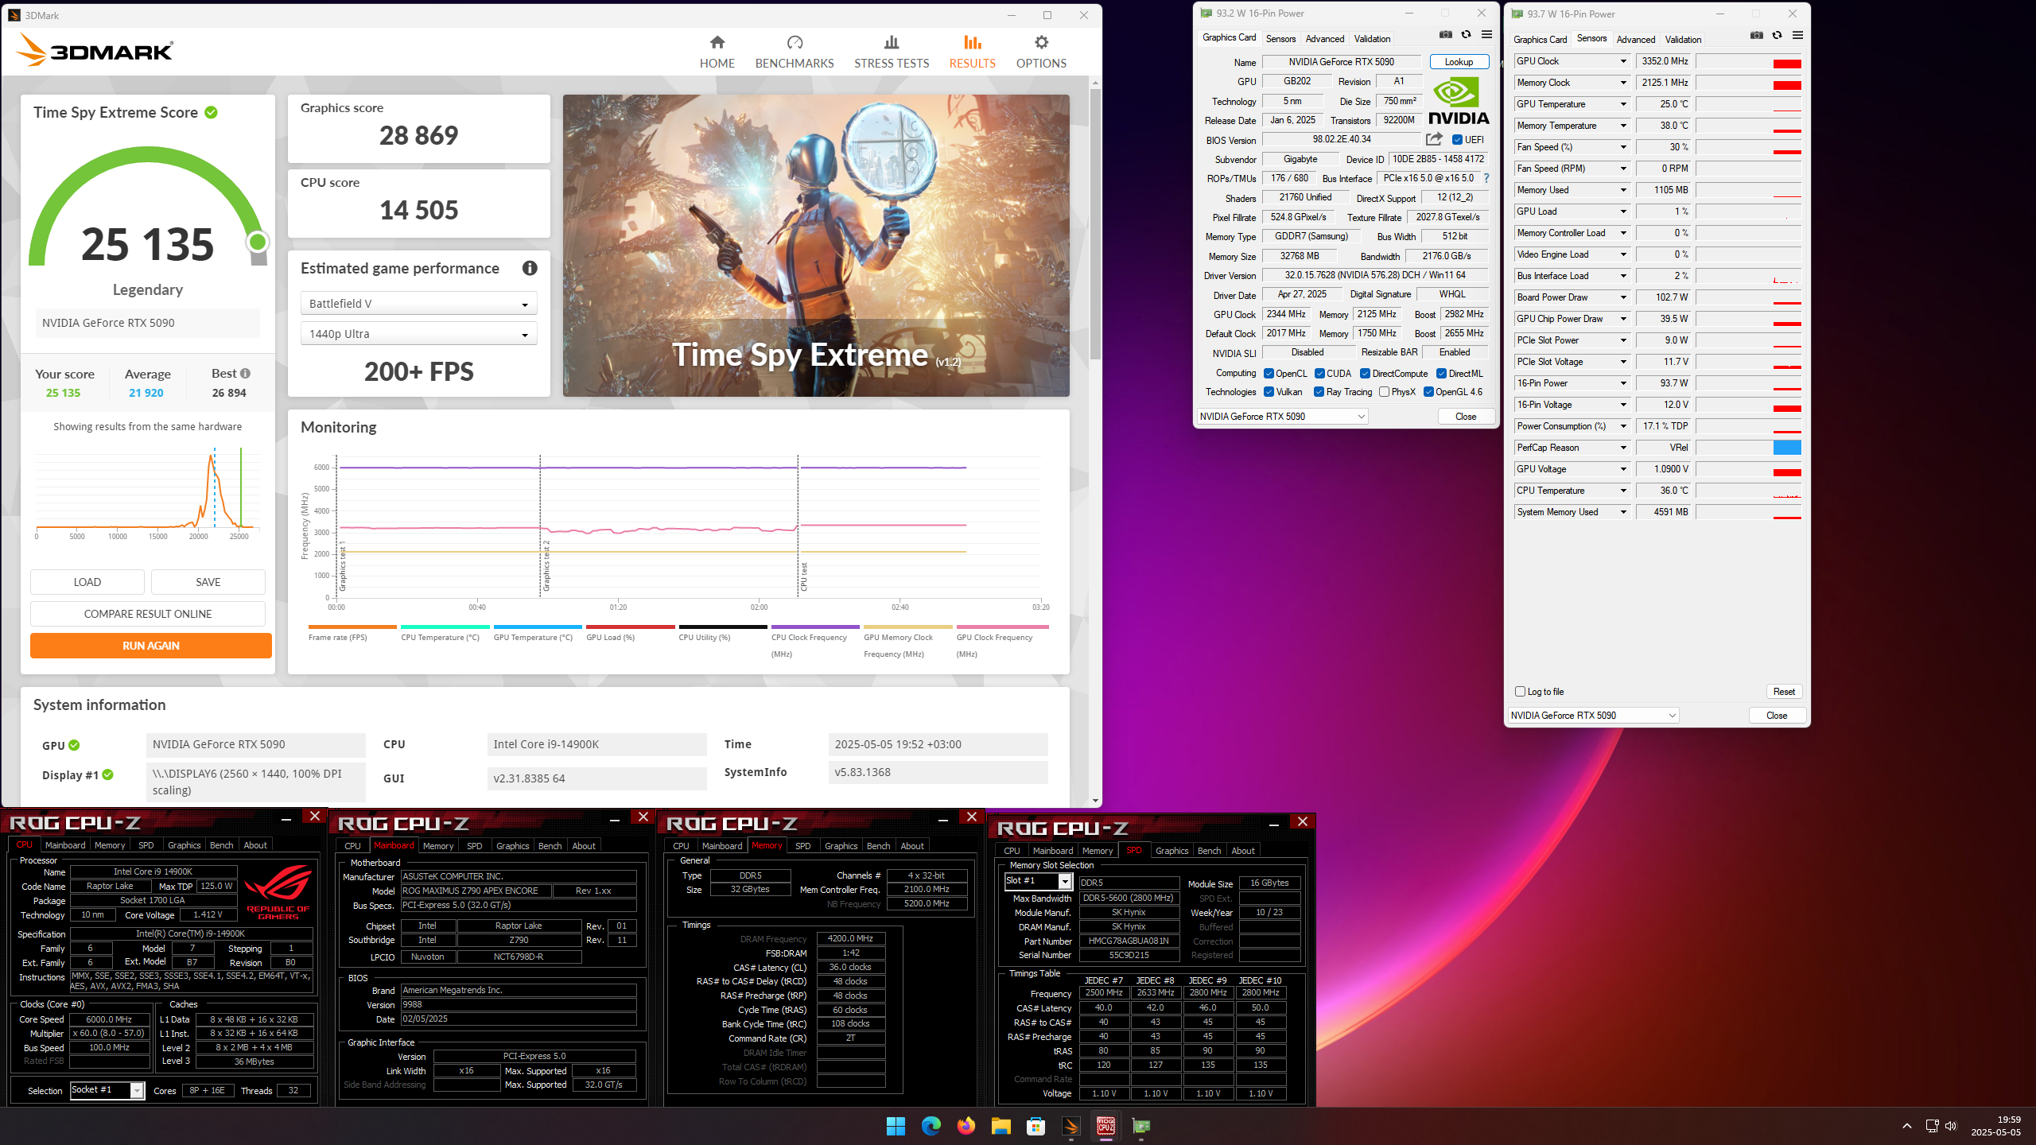This screenshot has width=2036, height=1145.
Task: Open the Bench tab in first CPU-Z window
Action: coord(221,845)
